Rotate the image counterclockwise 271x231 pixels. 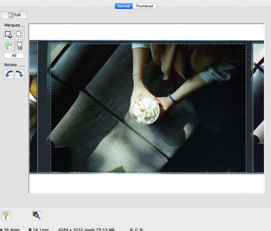pyautogui.click(x=9, y=74)
